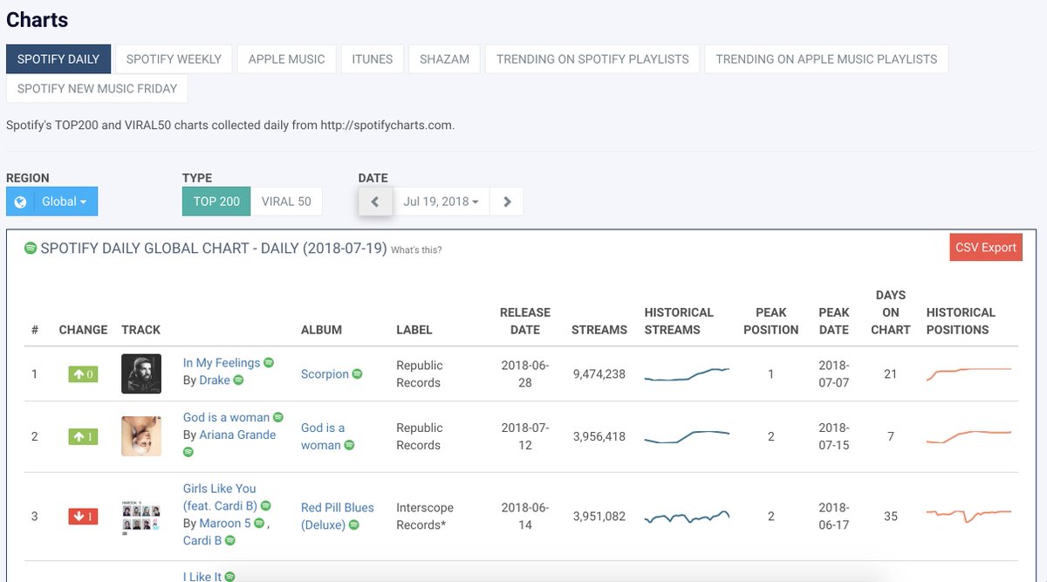This screenshot has width=1047, height=582.
Task: Click the green up 1 change badge
Action: pos(84,436)
